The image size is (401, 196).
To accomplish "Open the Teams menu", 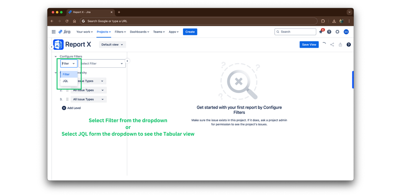I will (x=159, y=32).
